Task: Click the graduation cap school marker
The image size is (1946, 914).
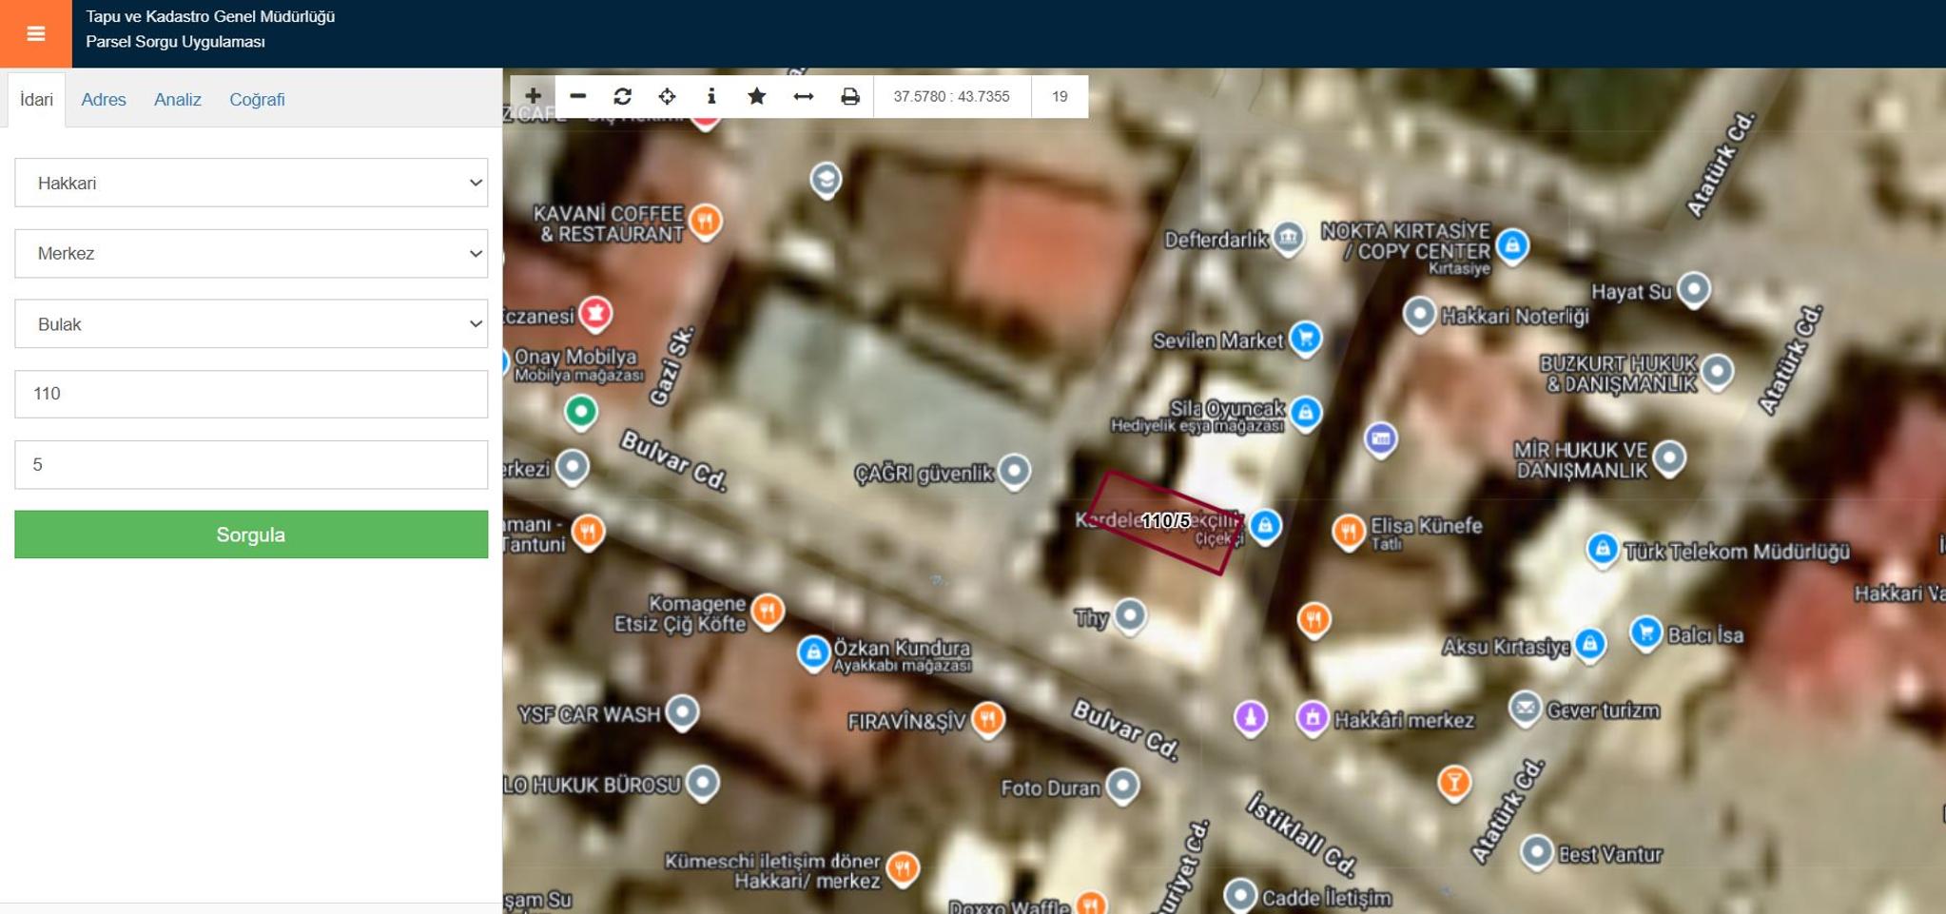Action: (826, 179)
